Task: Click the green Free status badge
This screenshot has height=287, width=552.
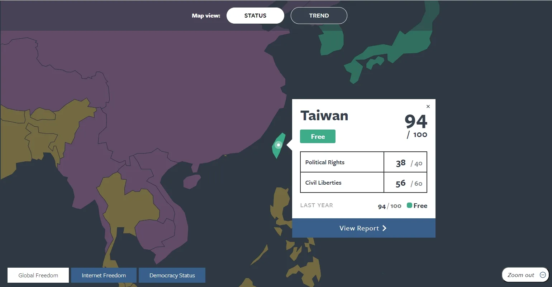Action: (x=318, y=136)
